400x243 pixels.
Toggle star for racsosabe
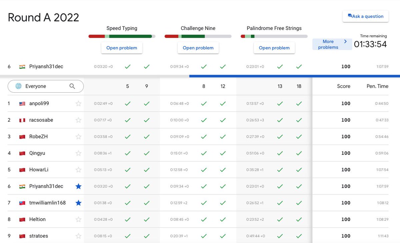pyautogui.click(x=78, y=120)
